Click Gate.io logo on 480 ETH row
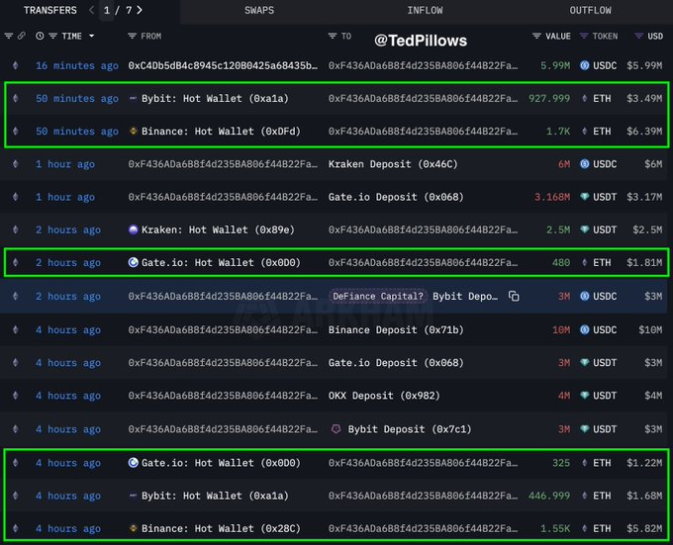Screen dimensions: 673x545 point(133,262)
